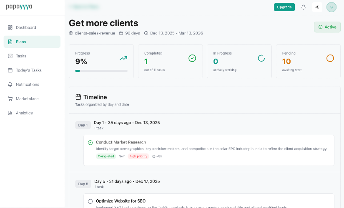This screenshot has width=344, height=208.
Task: Click the Marketplace cart icon
Action: (10, 99)
